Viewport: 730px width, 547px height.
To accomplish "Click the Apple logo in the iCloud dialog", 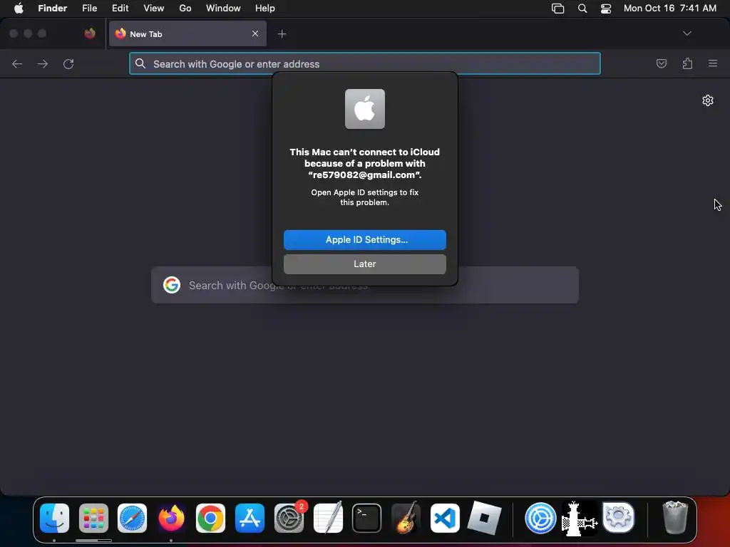I will pyautogui.click(x=364, y=109).
